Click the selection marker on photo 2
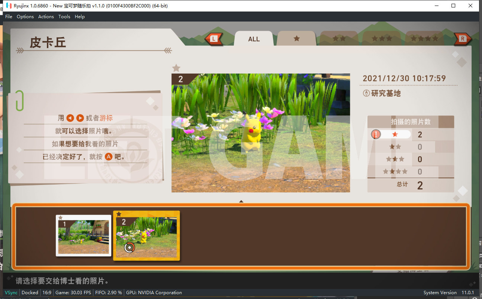482x299 pixels. click(x=129, y=247)
